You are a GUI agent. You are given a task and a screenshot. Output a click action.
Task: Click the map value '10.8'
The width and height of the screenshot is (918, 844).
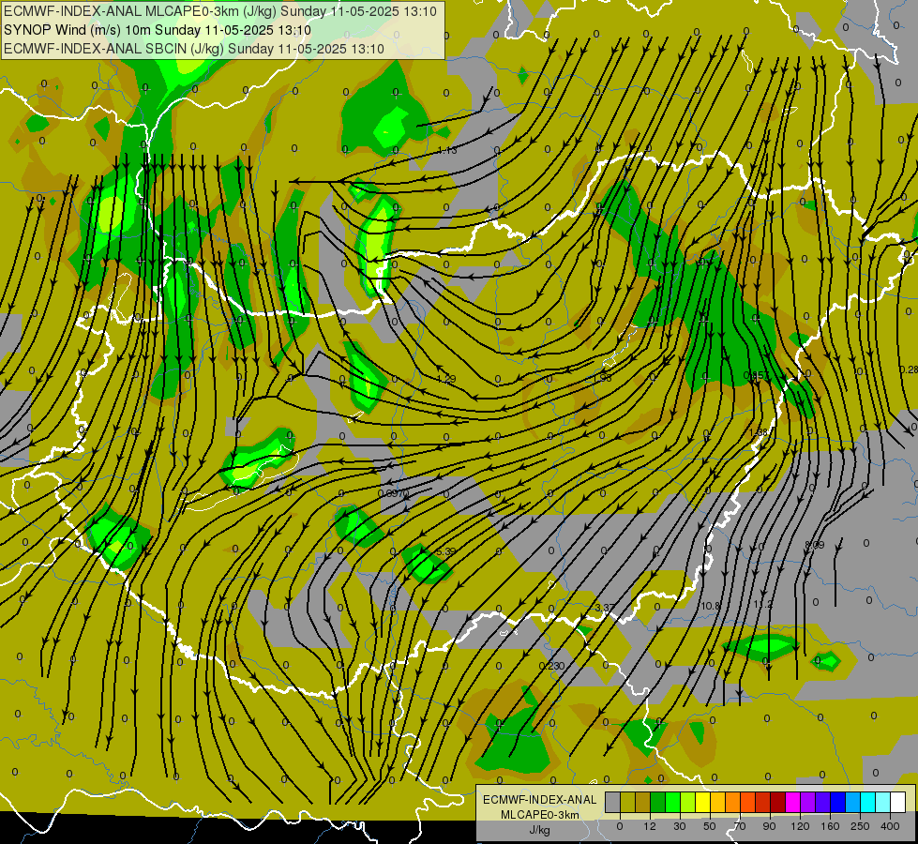tap(710, 606)
